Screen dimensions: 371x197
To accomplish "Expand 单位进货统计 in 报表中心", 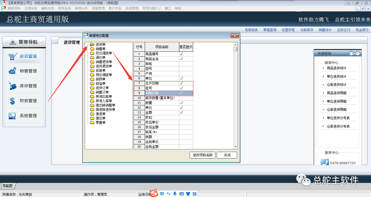I will click(x=323, y=77).
